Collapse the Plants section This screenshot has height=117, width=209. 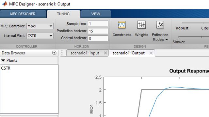pos(3,60)
